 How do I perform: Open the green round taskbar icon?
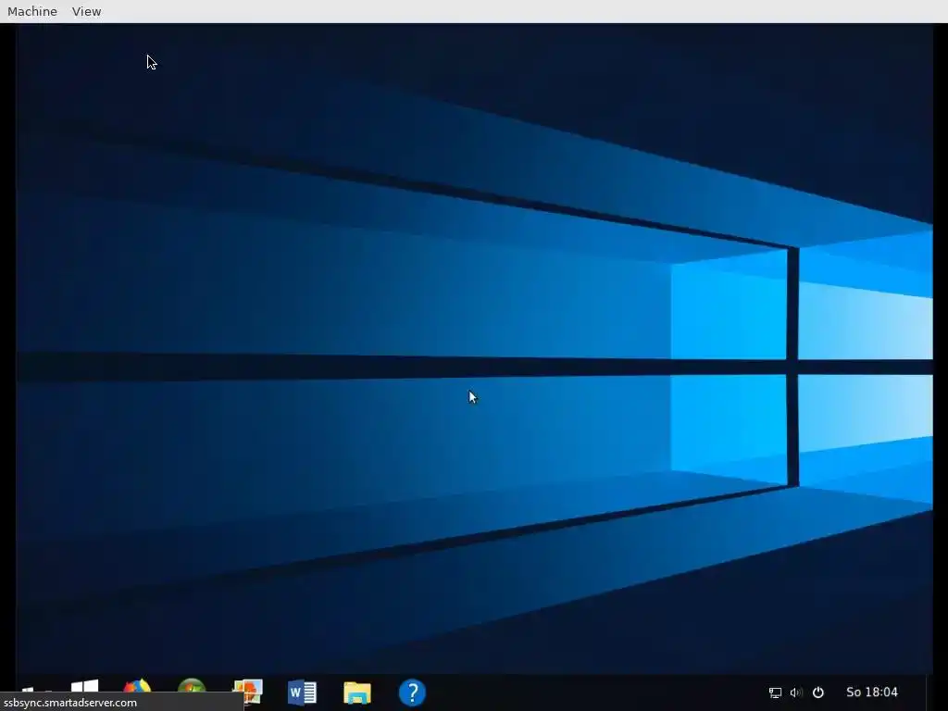click(x=193, y=686)
